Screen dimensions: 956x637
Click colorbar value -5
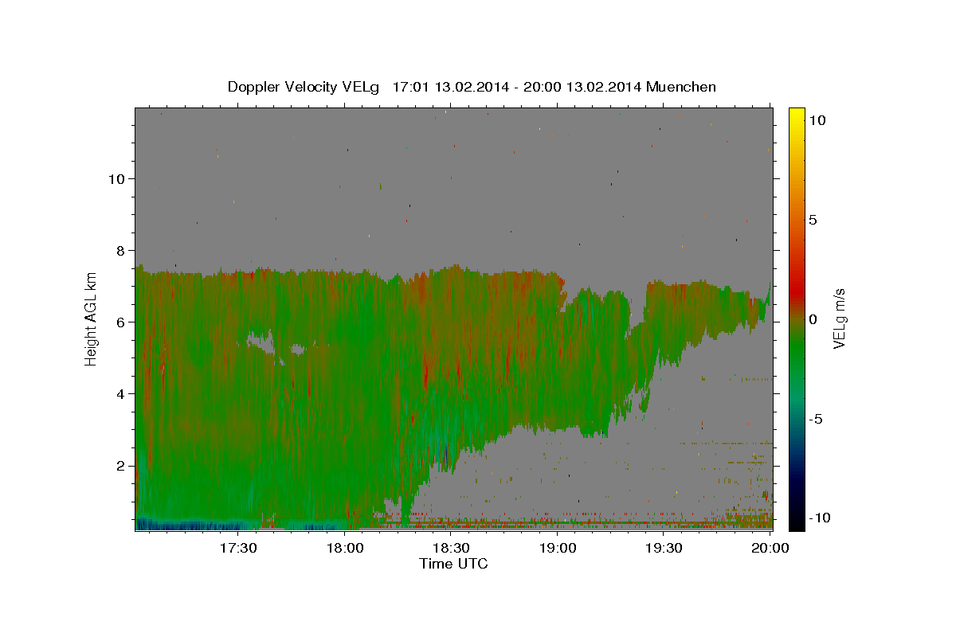[815, 419]
